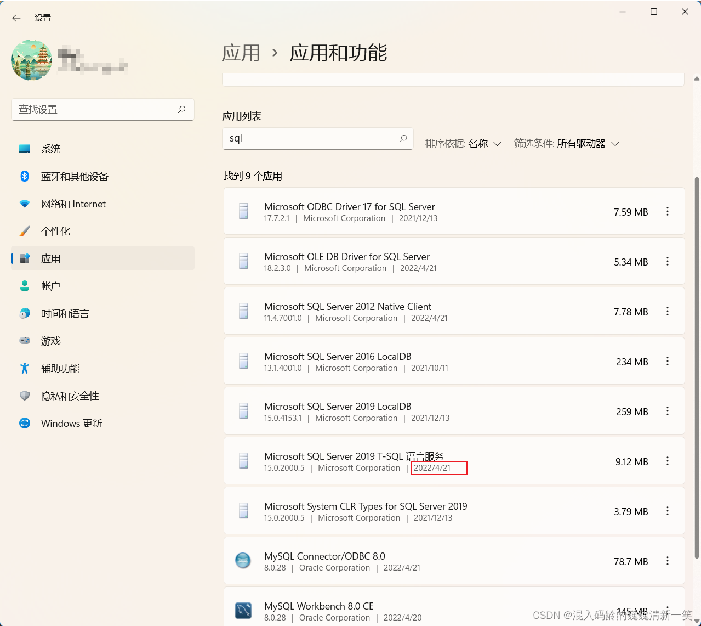Select the Microsoft SQL Server 2016 LocalDB name
The height and width of the screenshot is (626, 701).
click(x=338, y=357)
